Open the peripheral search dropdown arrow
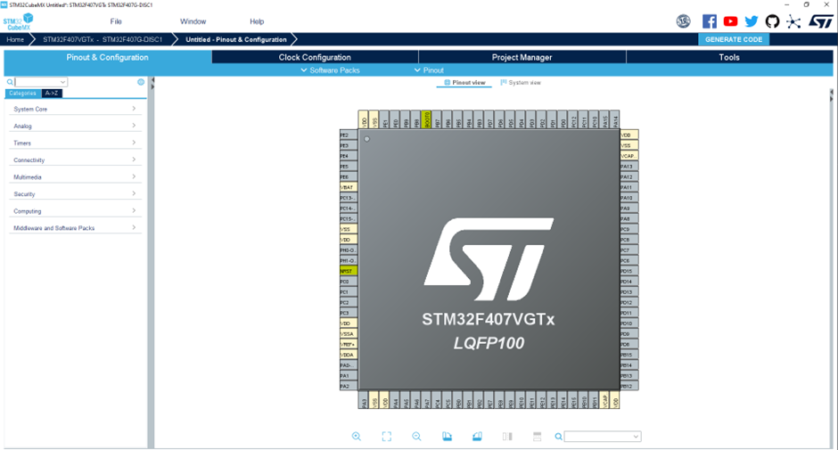Image resolution: width=838 pixels, height=450 pixels. pos(63,82)
